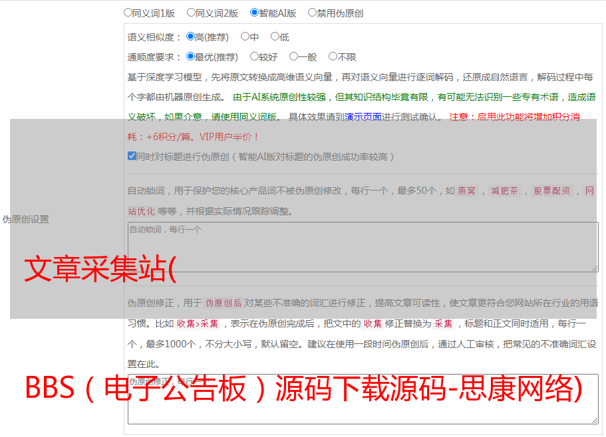This screenshot has width=606, height=437.
Task: Set 通顺度要求 to 一般
Action: pyautogui.click(x=293, y=57)
